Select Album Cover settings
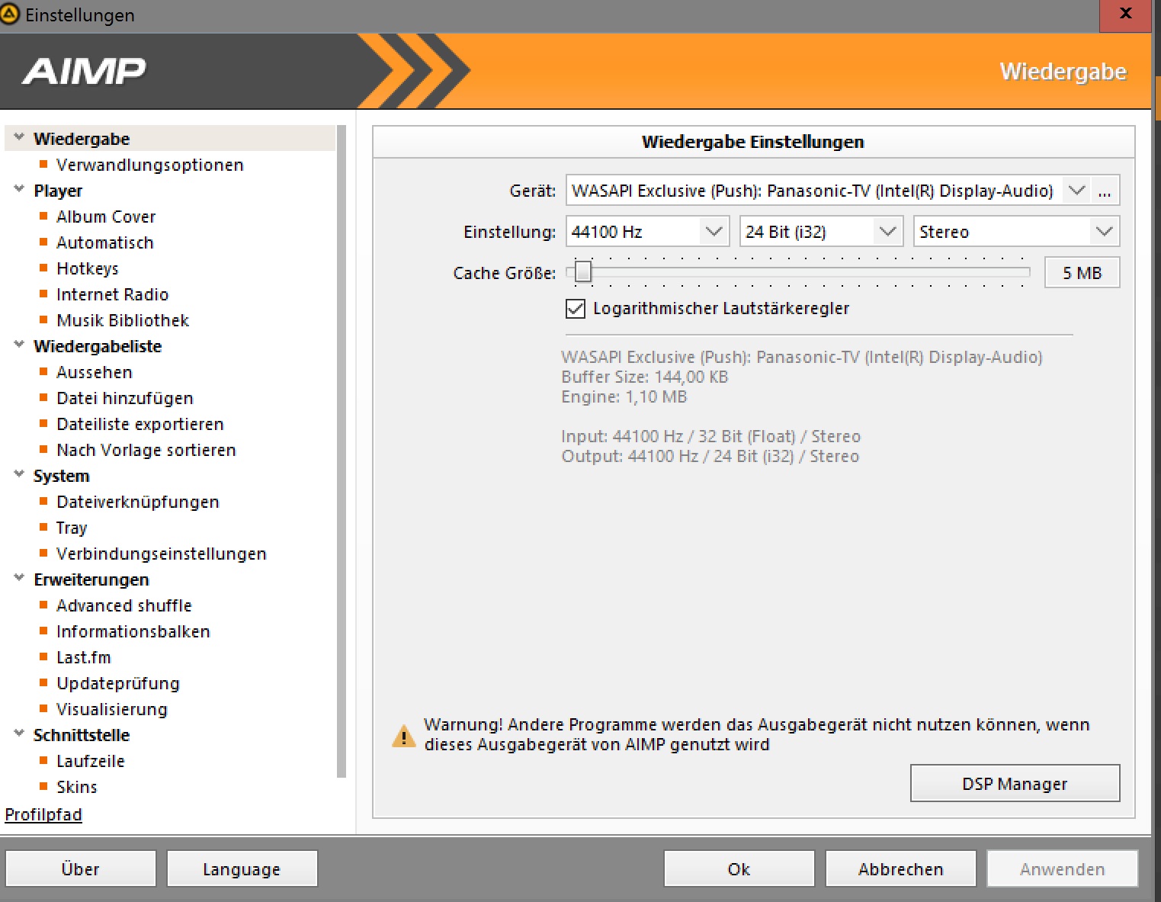 (106, 217)
